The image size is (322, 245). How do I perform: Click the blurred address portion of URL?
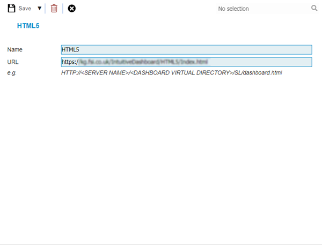pos(143,62)
